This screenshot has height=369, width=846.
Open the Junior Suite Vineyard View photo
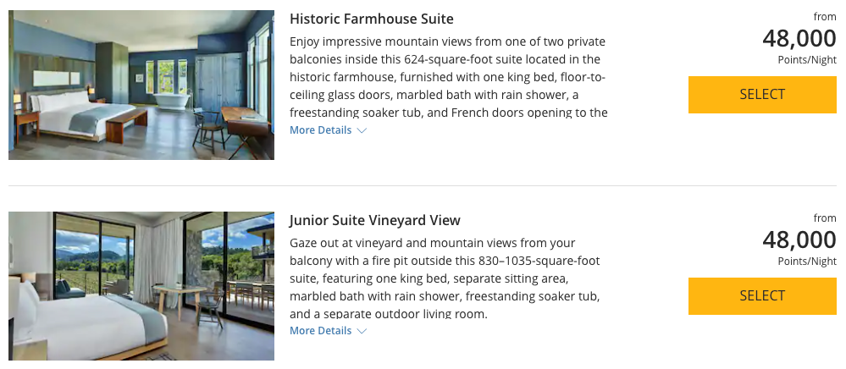(x=141, y=286)
